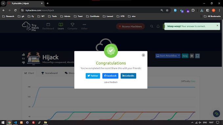223x125 pixels.
Task: Open the zoom magnifier in address bar
Action: pos(162,10)
